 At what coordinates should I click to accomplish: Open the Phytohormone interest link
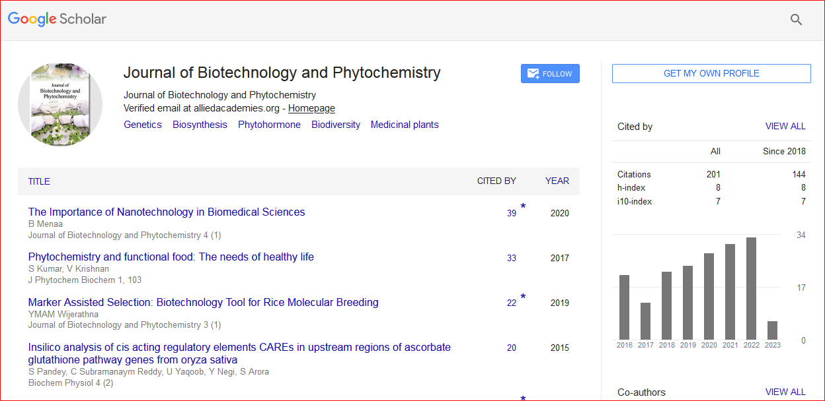269,125
